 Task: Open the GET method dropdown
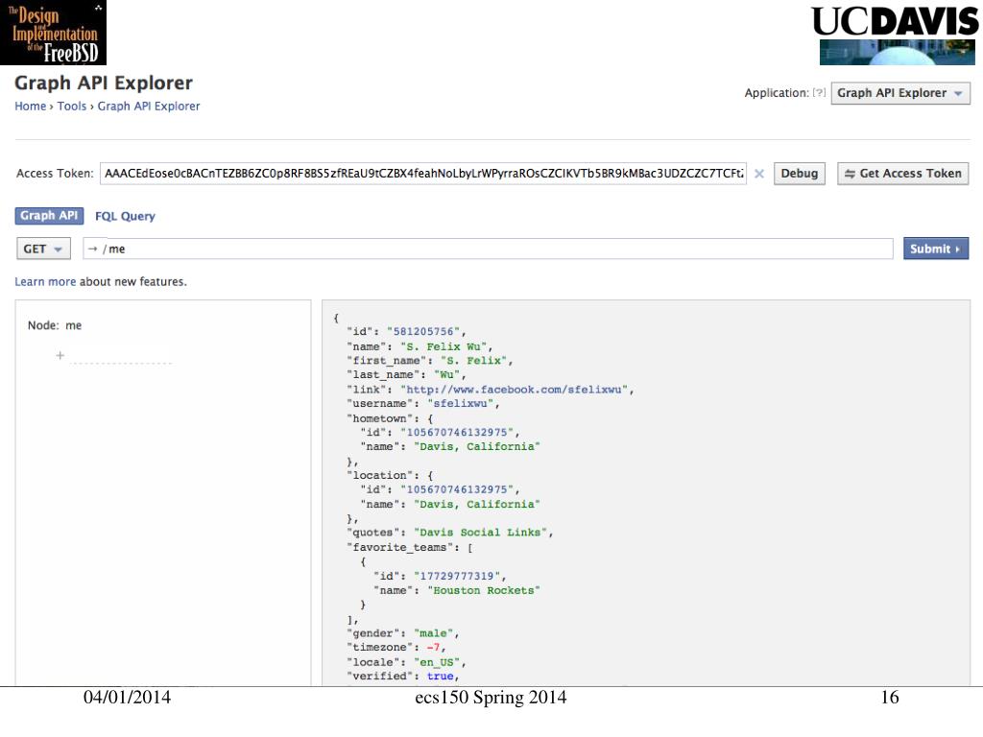pyautogui.click(x=43, y=249)
